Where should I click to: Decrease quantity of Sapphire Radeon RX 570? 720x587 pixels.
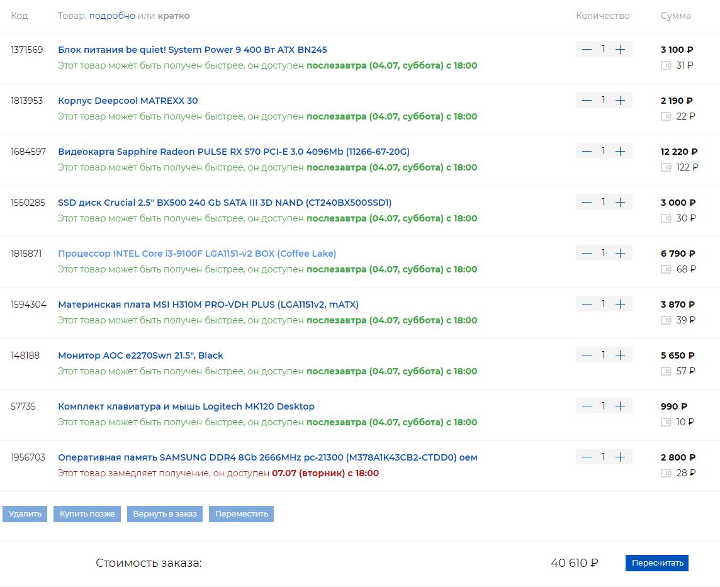coord(587,151)
